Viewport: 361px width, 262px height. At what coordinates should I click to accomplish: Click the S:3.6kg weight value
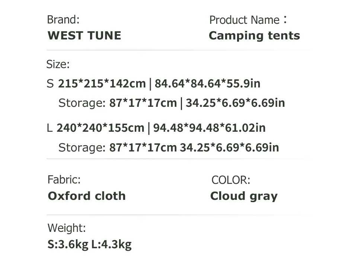click(x=68, y=245)
